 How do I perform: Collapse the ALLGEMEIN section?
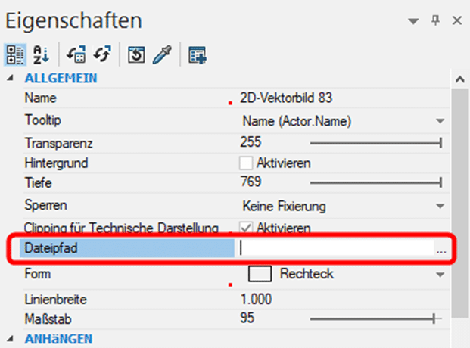click(11, 78)
